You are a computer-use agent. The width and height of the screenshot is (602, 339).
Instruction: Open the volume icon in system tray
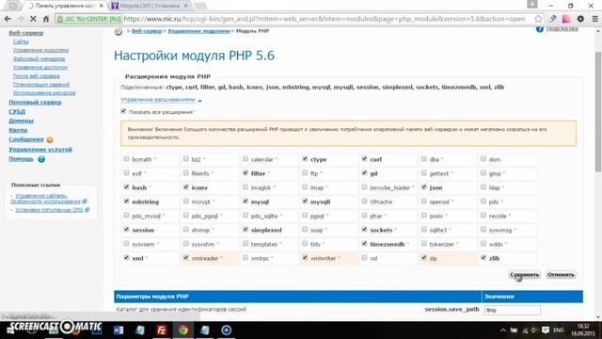(x=534, y=331)
